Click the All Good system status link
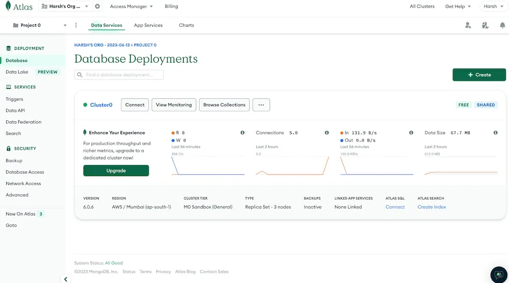The width and height of the screenshot is (509, 283). click(114, 263)
